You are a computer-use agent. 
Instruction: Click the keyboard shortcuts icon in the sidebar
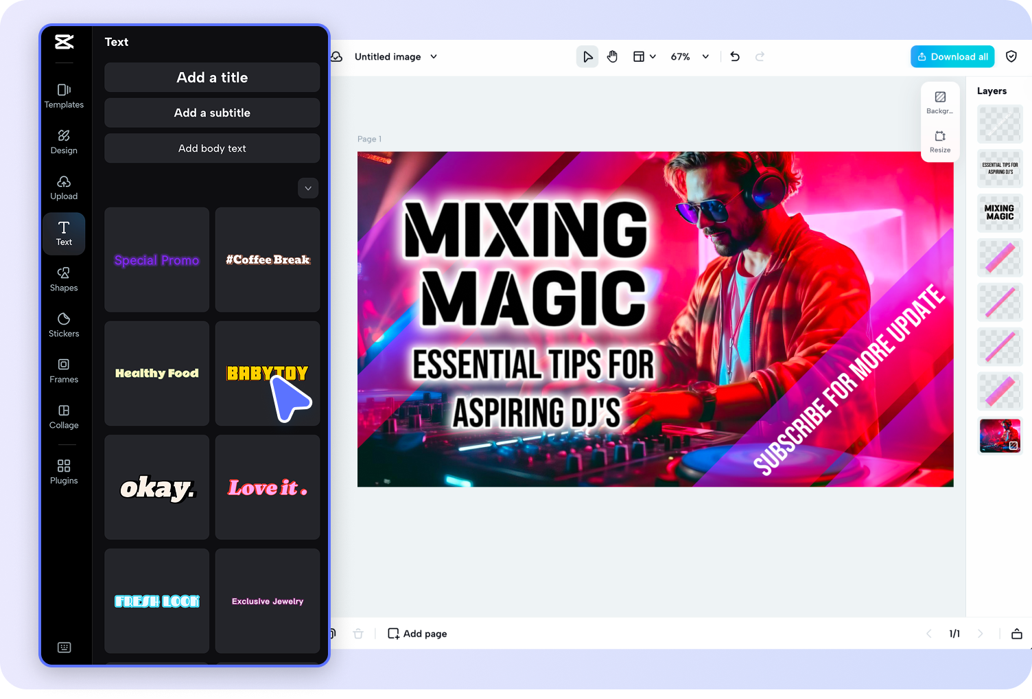[64, 648]
